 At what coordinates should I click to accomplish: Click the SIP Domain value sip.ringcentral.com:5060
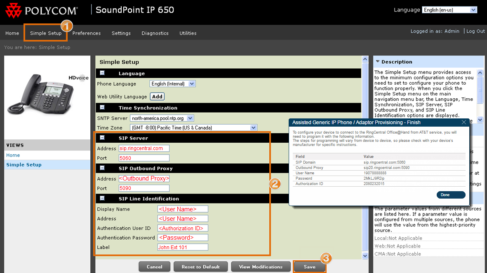pos(384,162)
